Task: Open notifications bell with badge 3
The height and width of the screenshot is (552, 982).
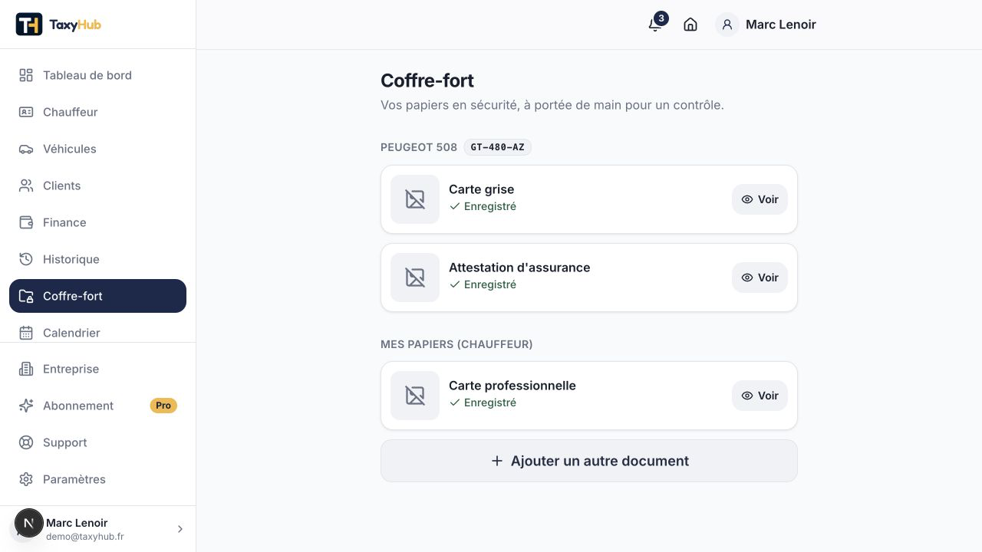Action: point(655,24)
